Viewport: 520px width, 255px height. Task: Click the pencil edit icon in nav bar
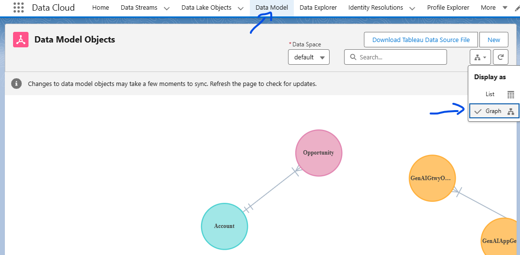pyautogui.click(x=516, y=8)
